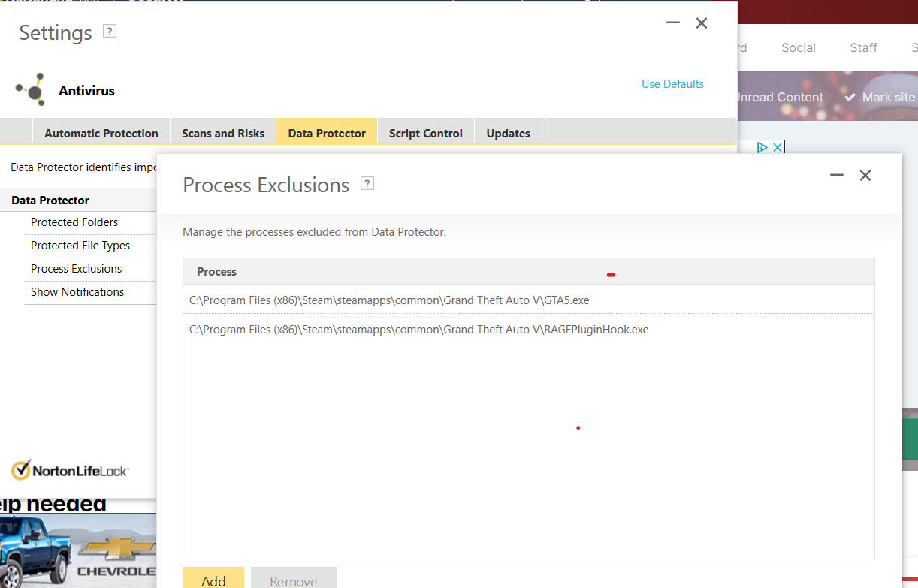Click Use Defaults link
The width and height of the screenshot is (918, 588).
click(x=672, y=84)
